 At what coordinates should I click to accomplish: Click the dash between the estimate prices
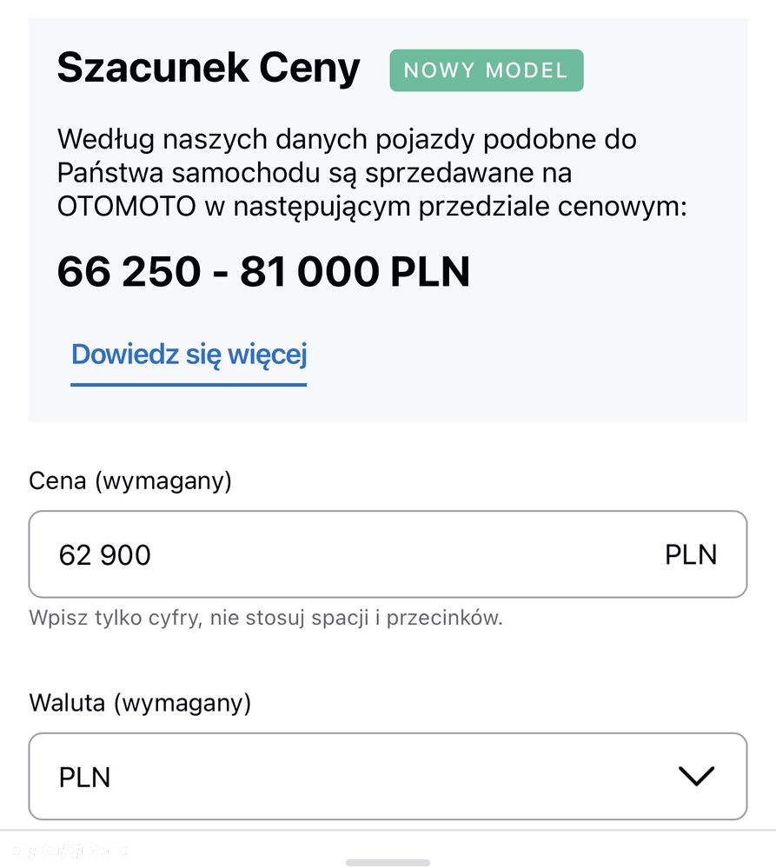click(220, 273)
